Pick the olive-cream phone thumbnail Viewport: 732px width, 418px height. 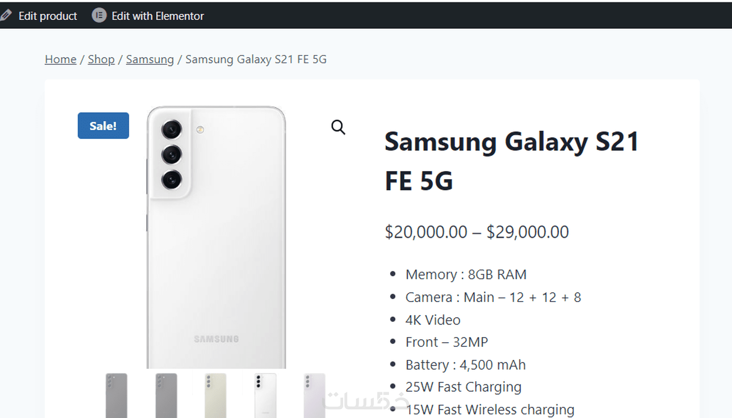(216, 395)
